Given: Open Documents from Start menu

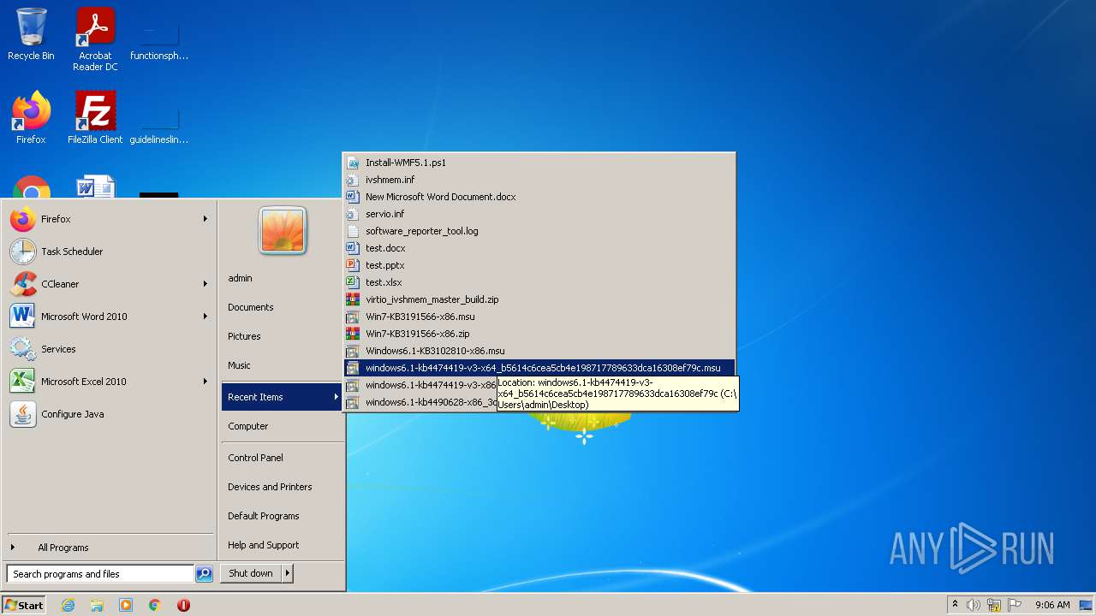Looking at the screenshot, I should pos(250,307).
